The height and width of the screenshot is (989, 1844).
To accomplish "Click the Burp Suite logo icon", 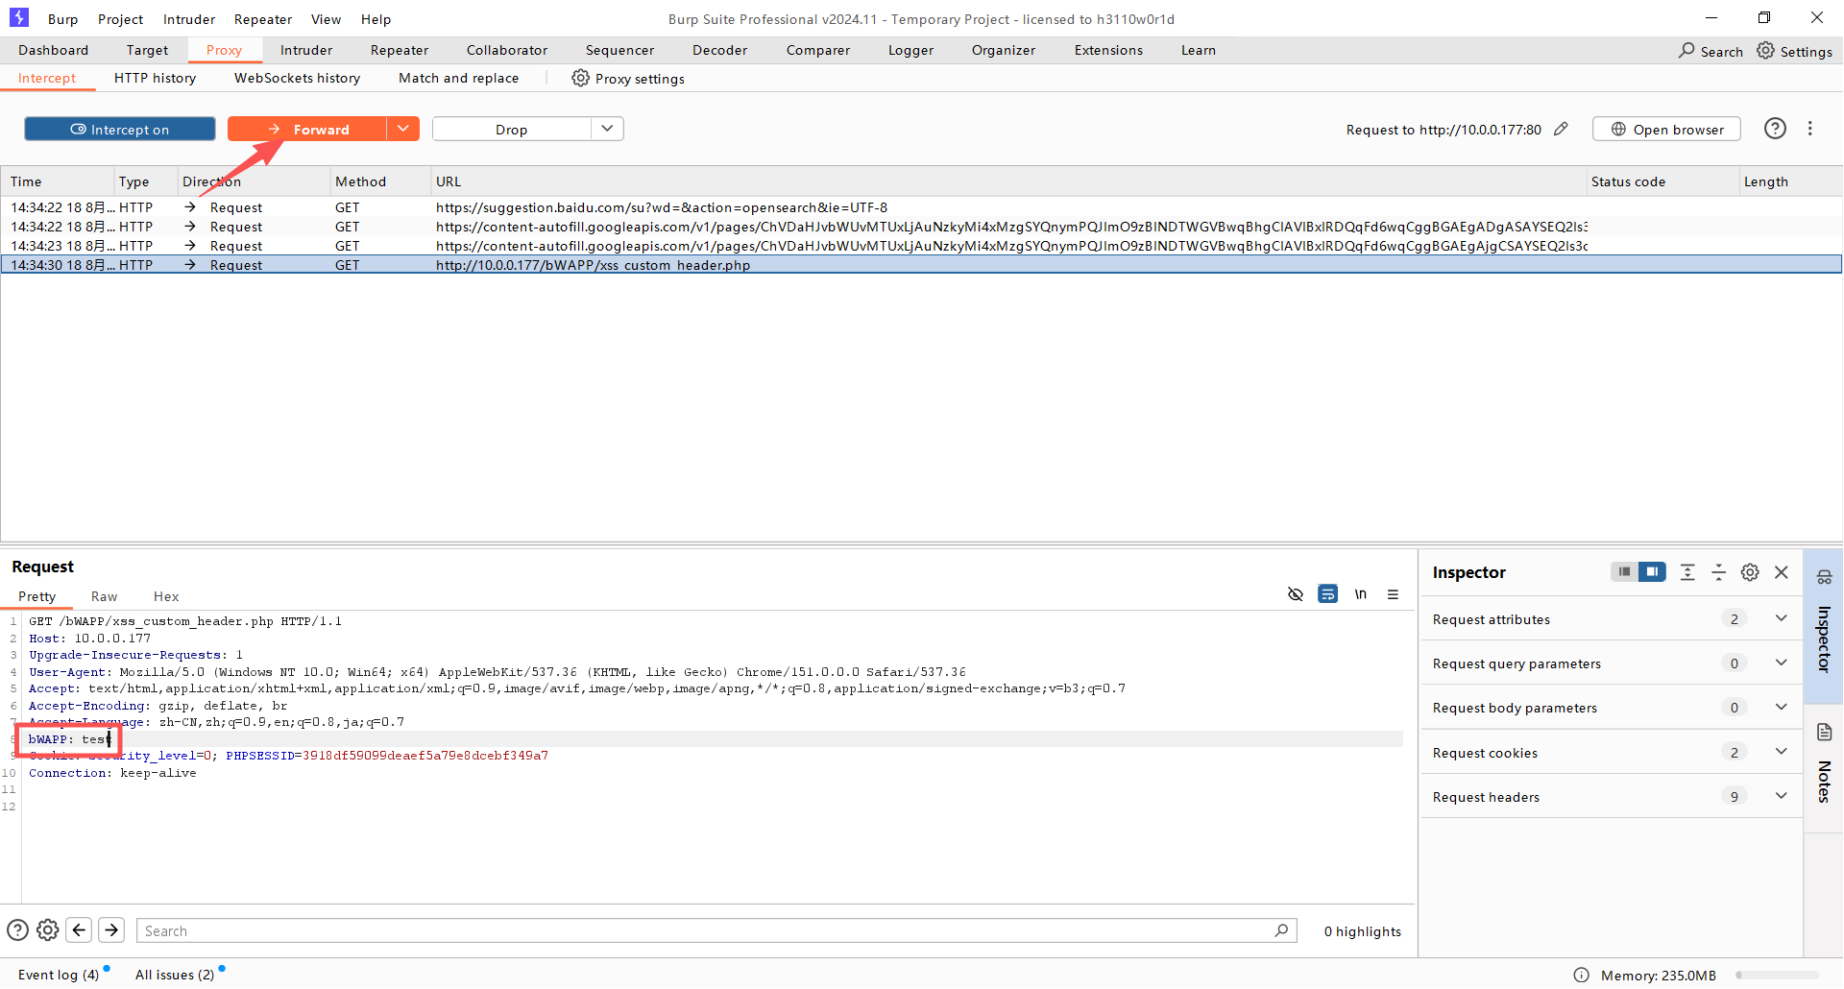I will [x=19, y=17].
